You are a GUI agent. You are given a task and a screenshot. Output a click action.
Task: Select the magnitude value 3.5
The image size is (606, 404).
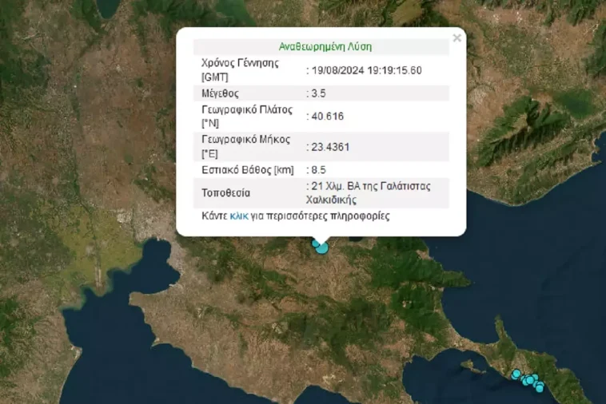(317, 93)
